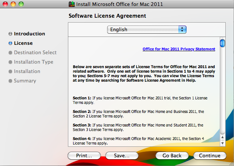Click the Installation Type step

pos(34,62)
